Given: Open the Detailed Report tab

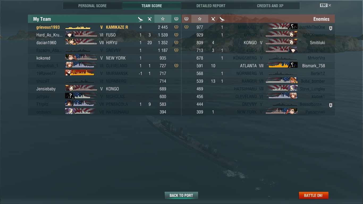Looking at the screenshot, I should [x=211, y=6].
